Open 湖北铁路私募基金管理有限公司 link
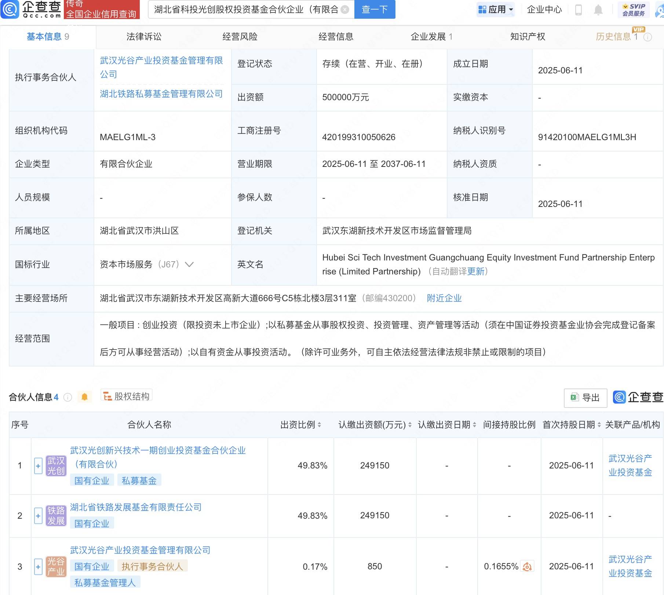 pyautogui.click(x=161, y=94)
